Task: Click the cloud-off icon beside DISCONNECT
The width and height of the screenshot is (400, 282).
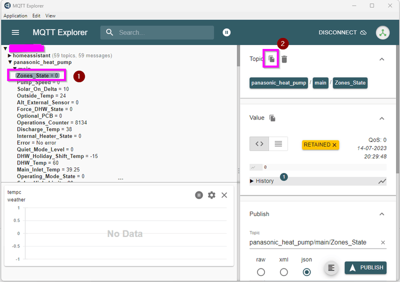Action: pyautogui.click(x=363, y=32)
